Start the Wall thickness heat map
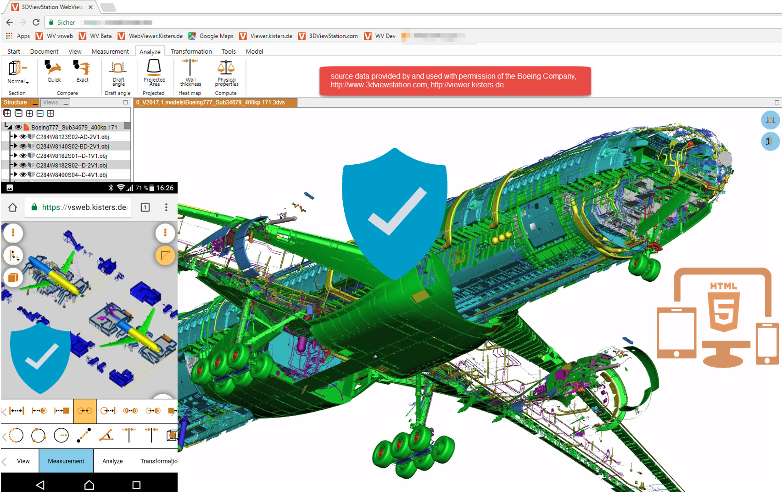 190,67
